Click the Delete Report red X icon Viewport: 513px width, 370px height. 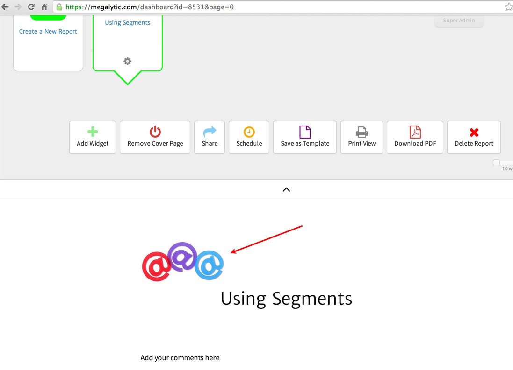(x=474, y=132)
